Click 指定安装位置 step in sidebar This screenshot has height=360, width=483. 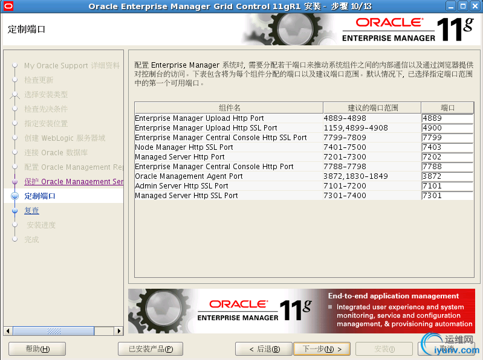[x=46, y=123]
